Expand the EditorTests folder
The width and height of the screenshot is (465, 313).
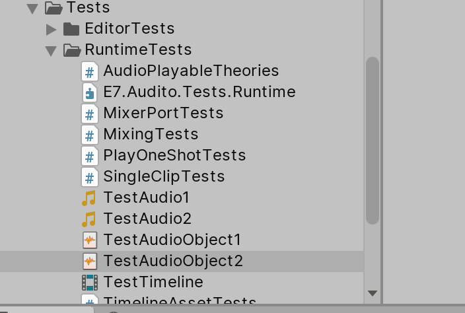[x=51, y=29]
